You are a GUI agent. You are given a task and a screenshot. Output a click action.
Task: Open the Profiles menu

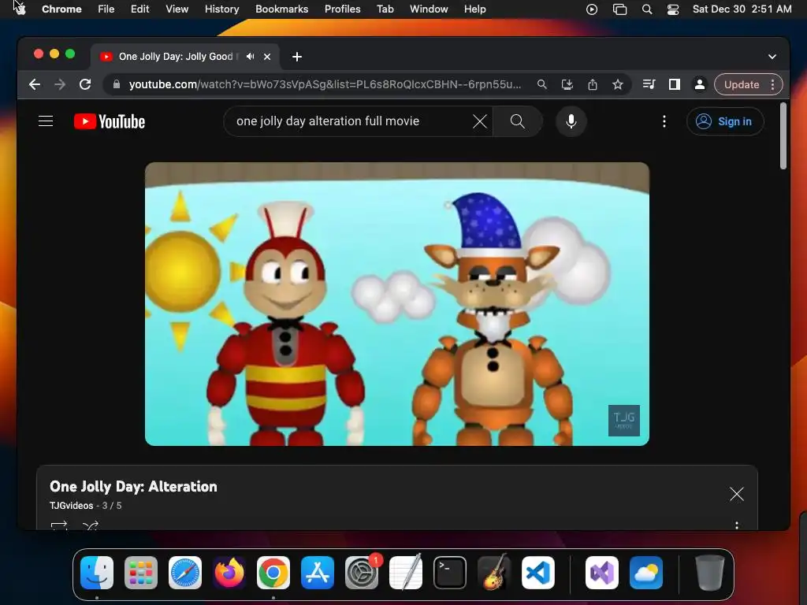point(342,9)
